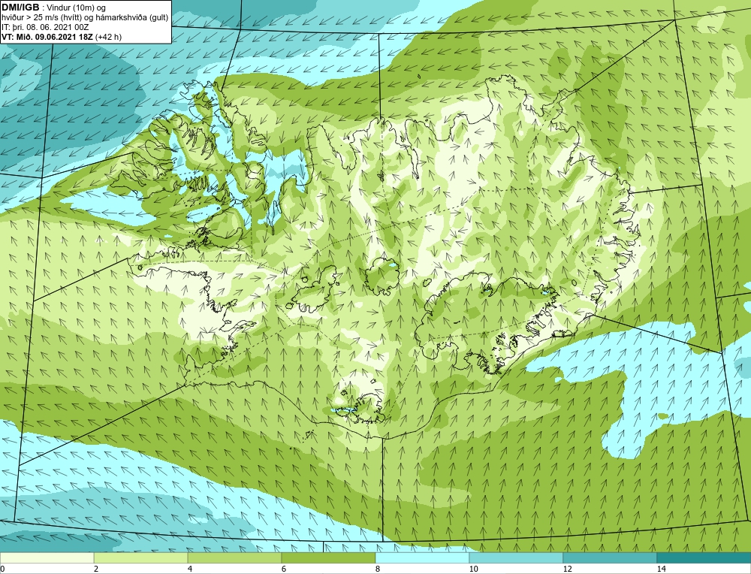Click the 6–8 m/s dark green swatch
This screenshot has width=751, height=574.
coord(329,557)
